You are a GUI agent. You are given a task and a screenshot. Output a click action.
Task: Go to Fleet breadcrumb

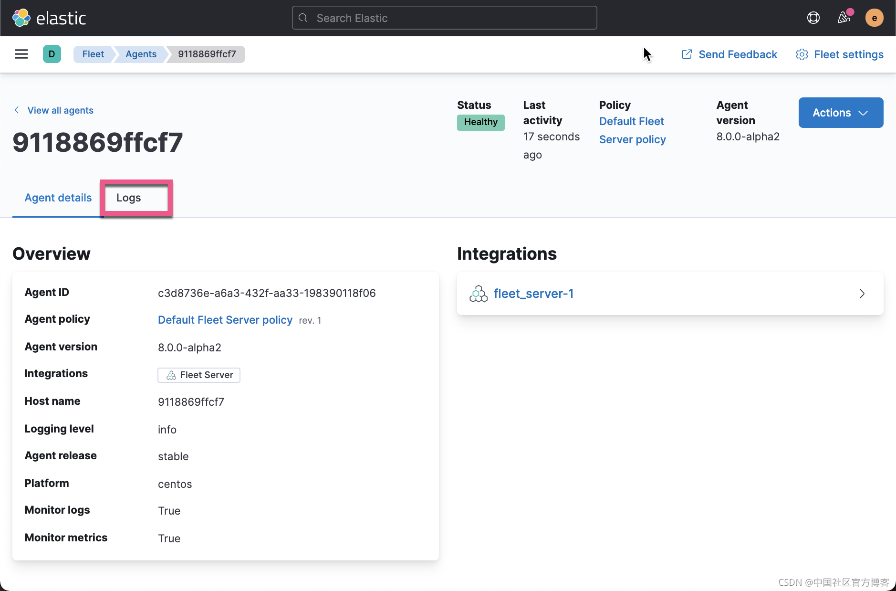click(x=93, y=54)
